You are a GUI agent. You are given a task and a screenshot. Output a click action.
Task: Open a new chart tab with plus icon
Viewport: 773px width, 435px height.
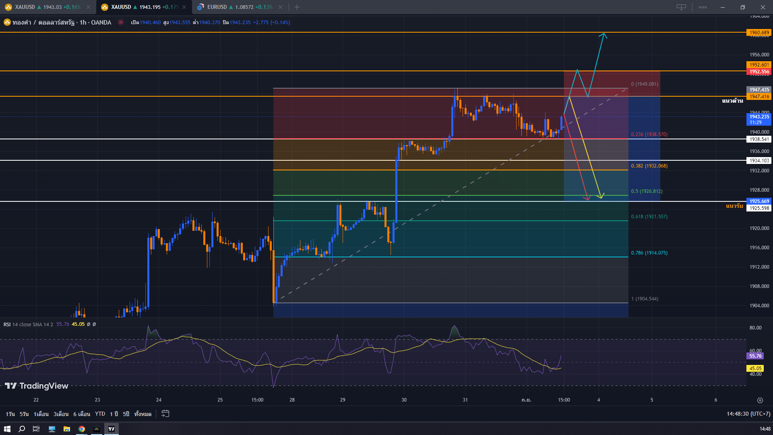[297, 7]
